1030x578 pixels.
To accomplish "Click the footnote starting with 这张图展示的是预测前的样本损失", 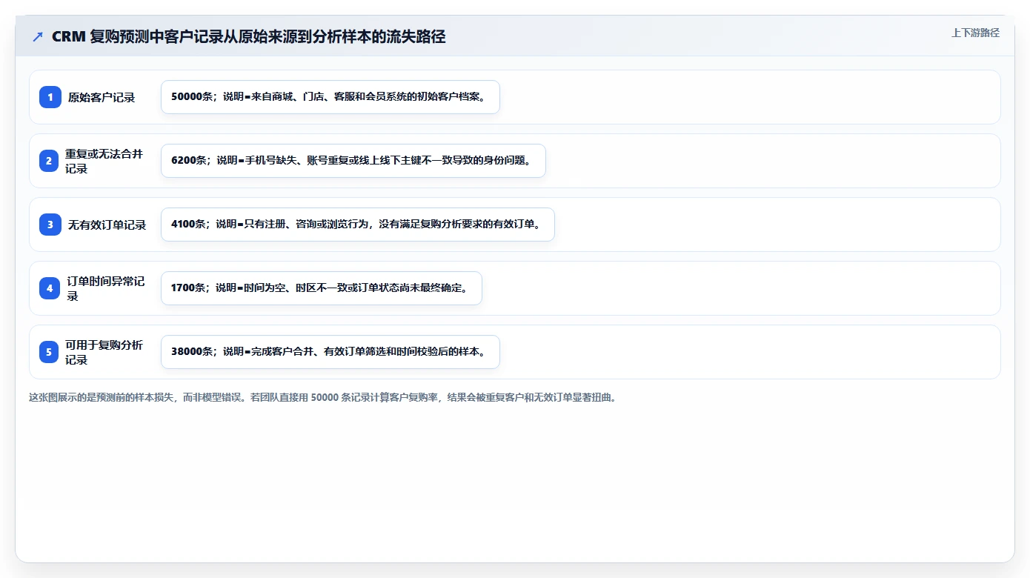I will (322, 397).
